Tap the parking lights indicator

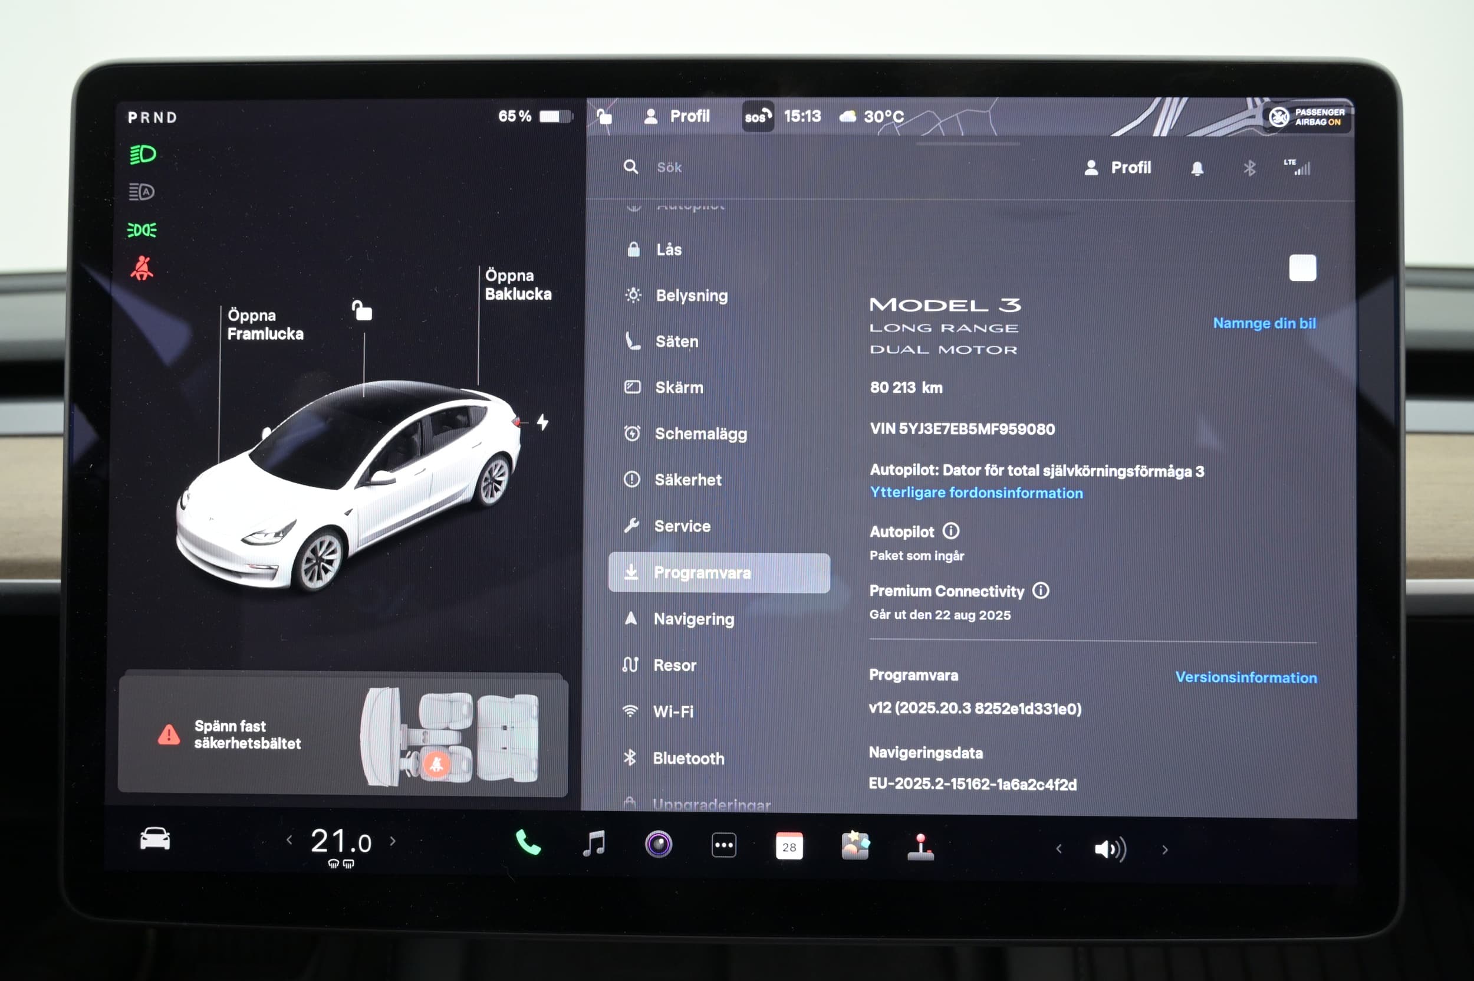(x=142, y=229)
